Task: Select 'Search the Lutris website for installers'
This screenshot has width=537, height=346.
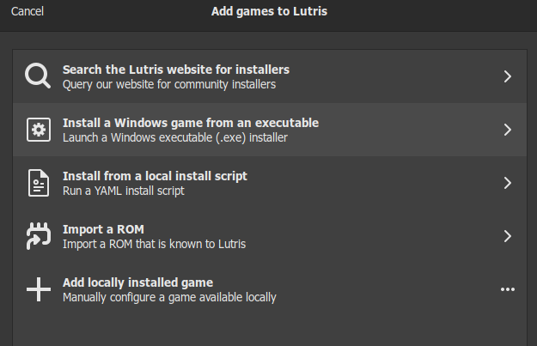Action: [x=176, y=70]
